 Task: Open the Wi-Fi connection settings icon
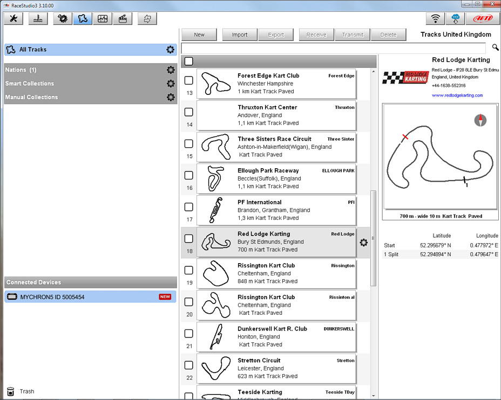pyautogui.click(x=436, y=19)
